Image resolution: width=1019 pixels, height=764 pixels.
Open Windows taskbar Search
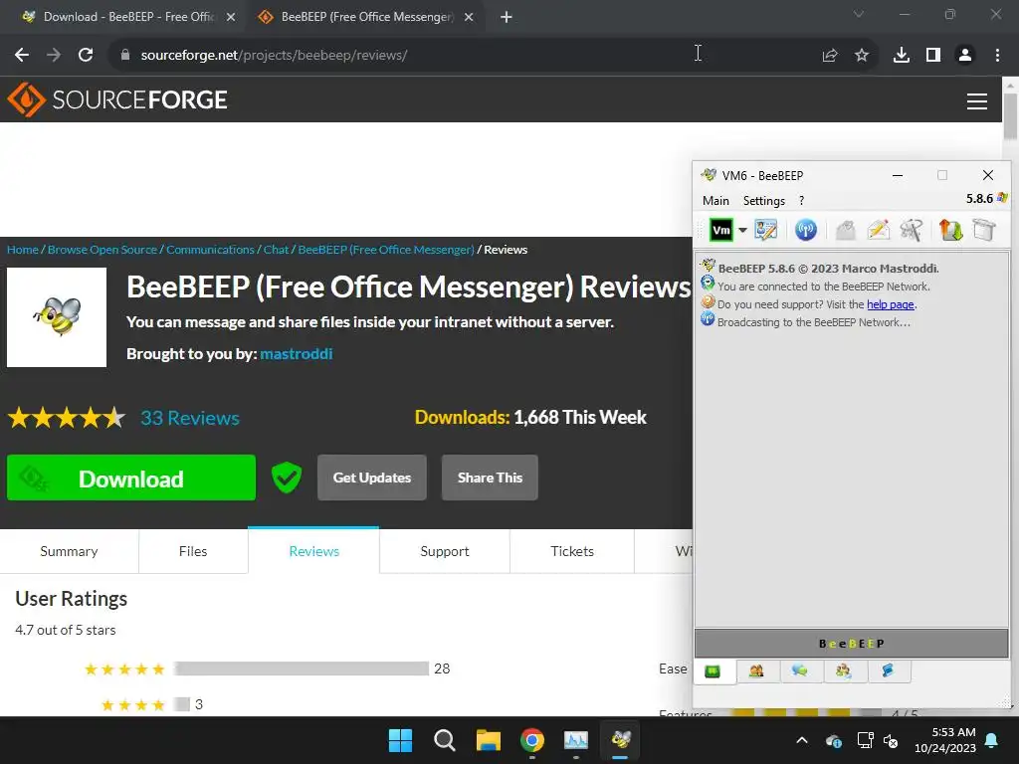(x=445, y=740)
